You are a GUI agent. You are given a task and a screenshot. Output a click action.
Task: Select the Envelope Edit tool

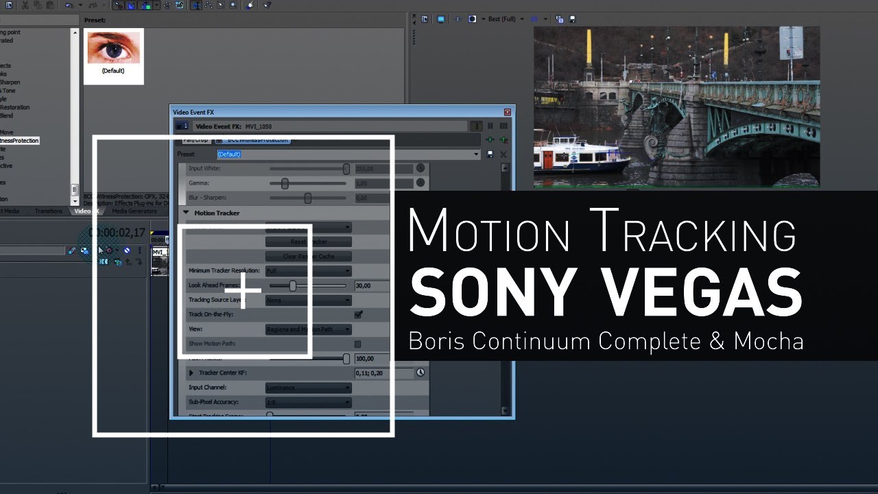207,5
